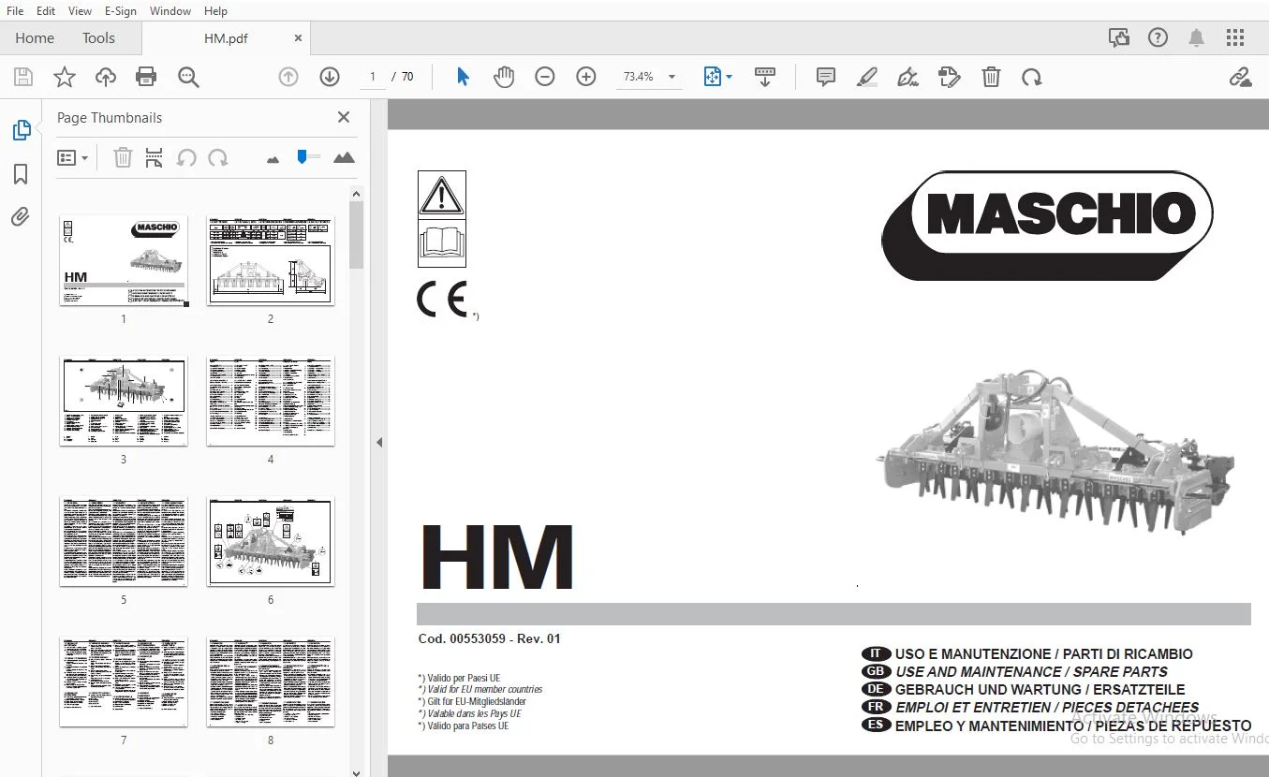Collapse the left navigation pane arrow
This screenshot has width=1269, height=777.
tap(379, 442)
